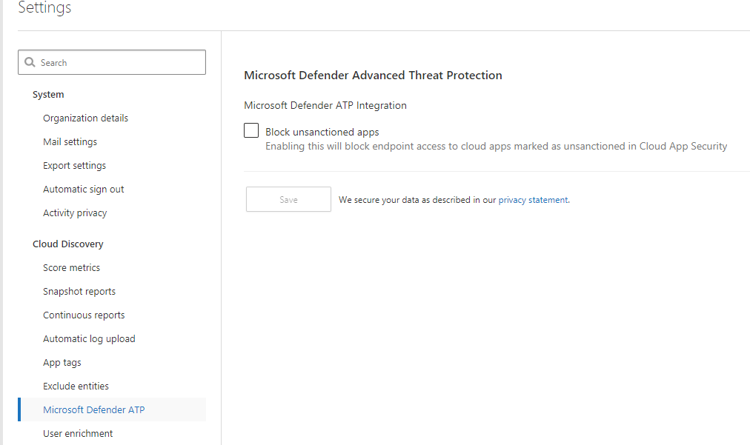Click the Cloud Discovery section heading
The image size is (750, 445).
click(x=68, y=244)
